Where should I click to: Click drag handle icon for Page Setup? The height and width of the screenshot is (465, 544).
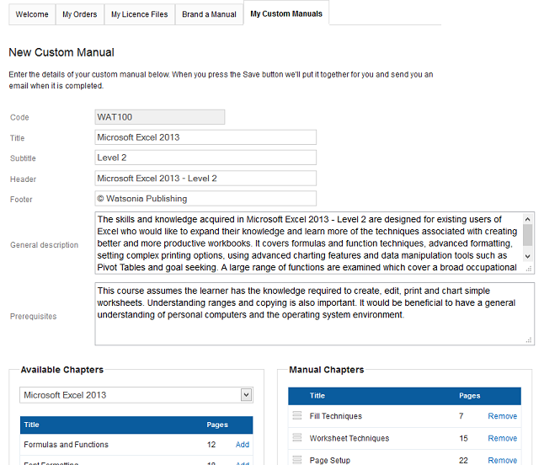[x=297, y=460]
